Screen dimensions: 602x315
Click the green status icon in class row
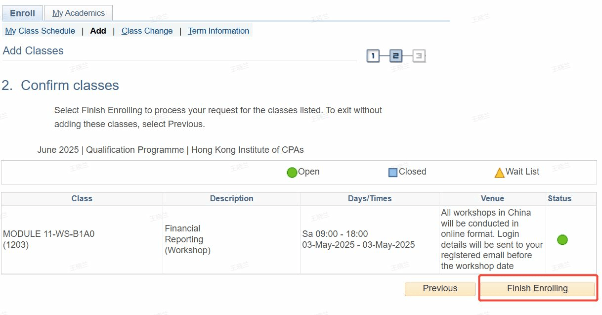coord(562,240)
